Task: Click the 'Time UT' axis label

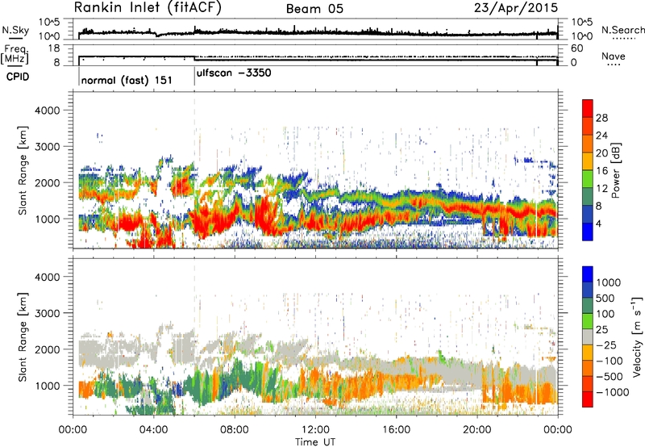Action: point(315,441)
